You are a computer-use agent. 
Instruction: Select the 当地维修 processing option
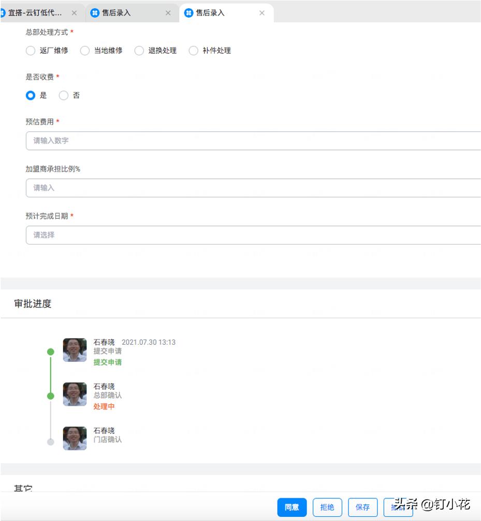point(84,51)
